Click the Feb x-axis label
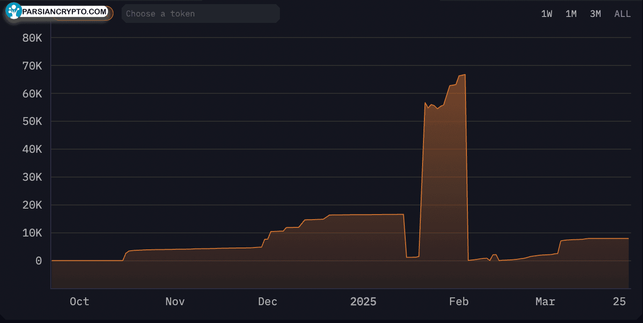Viewport: 643px width, 323px height. (459, 301)
